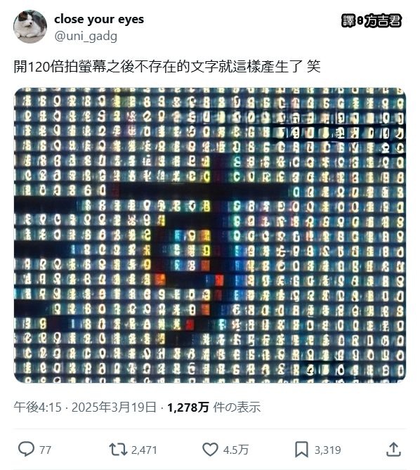Click the retweet arrows icon

click(118, 450)
